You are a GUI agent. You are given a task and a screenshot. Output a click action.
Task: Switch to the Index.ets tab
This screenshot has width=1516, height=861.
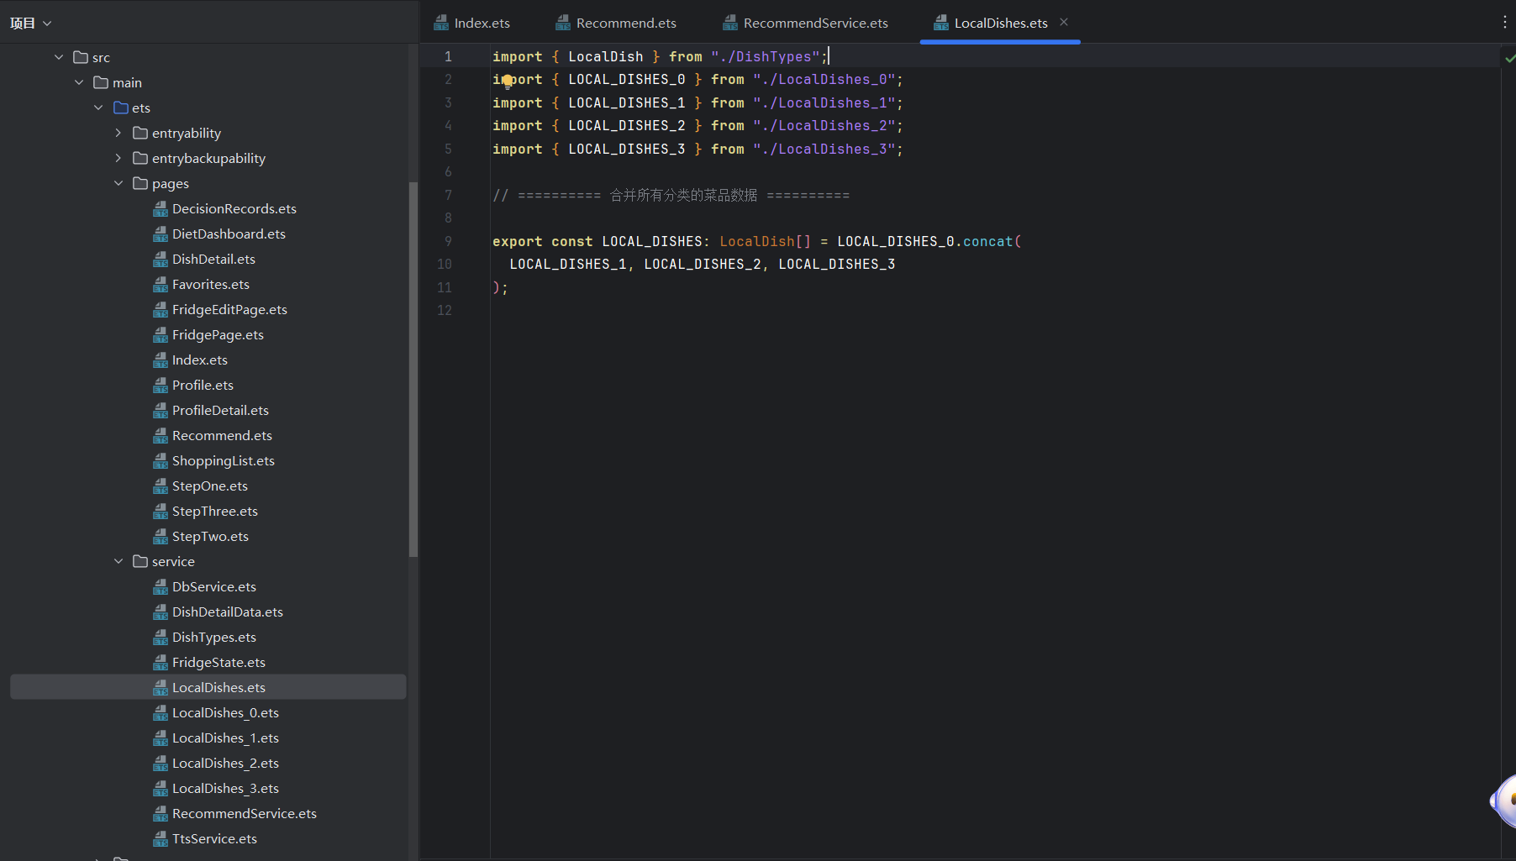coord(472,23)
